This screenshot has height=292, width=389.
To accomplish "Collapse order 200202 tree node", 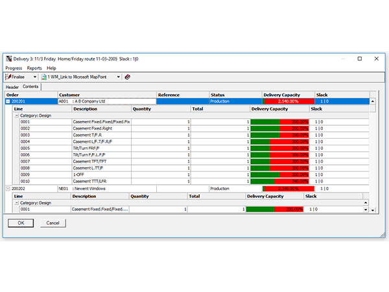I will [x=8, y=189].
